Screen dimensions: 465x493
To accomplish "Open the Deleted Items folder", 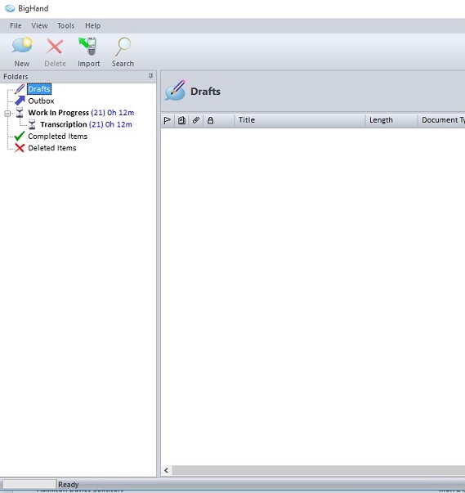I will 52,148.
